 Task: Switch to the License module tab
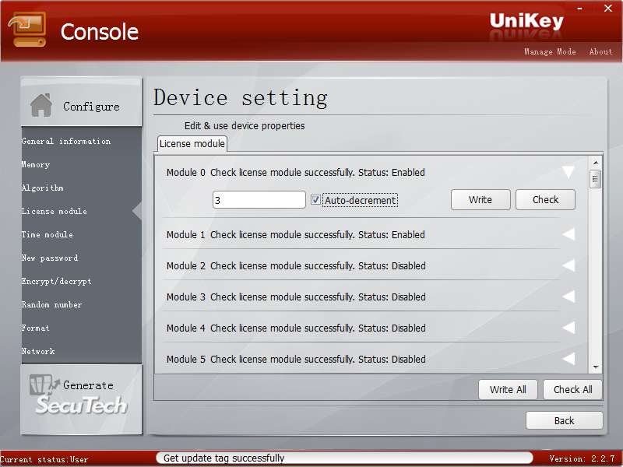(x=192, y=144)
